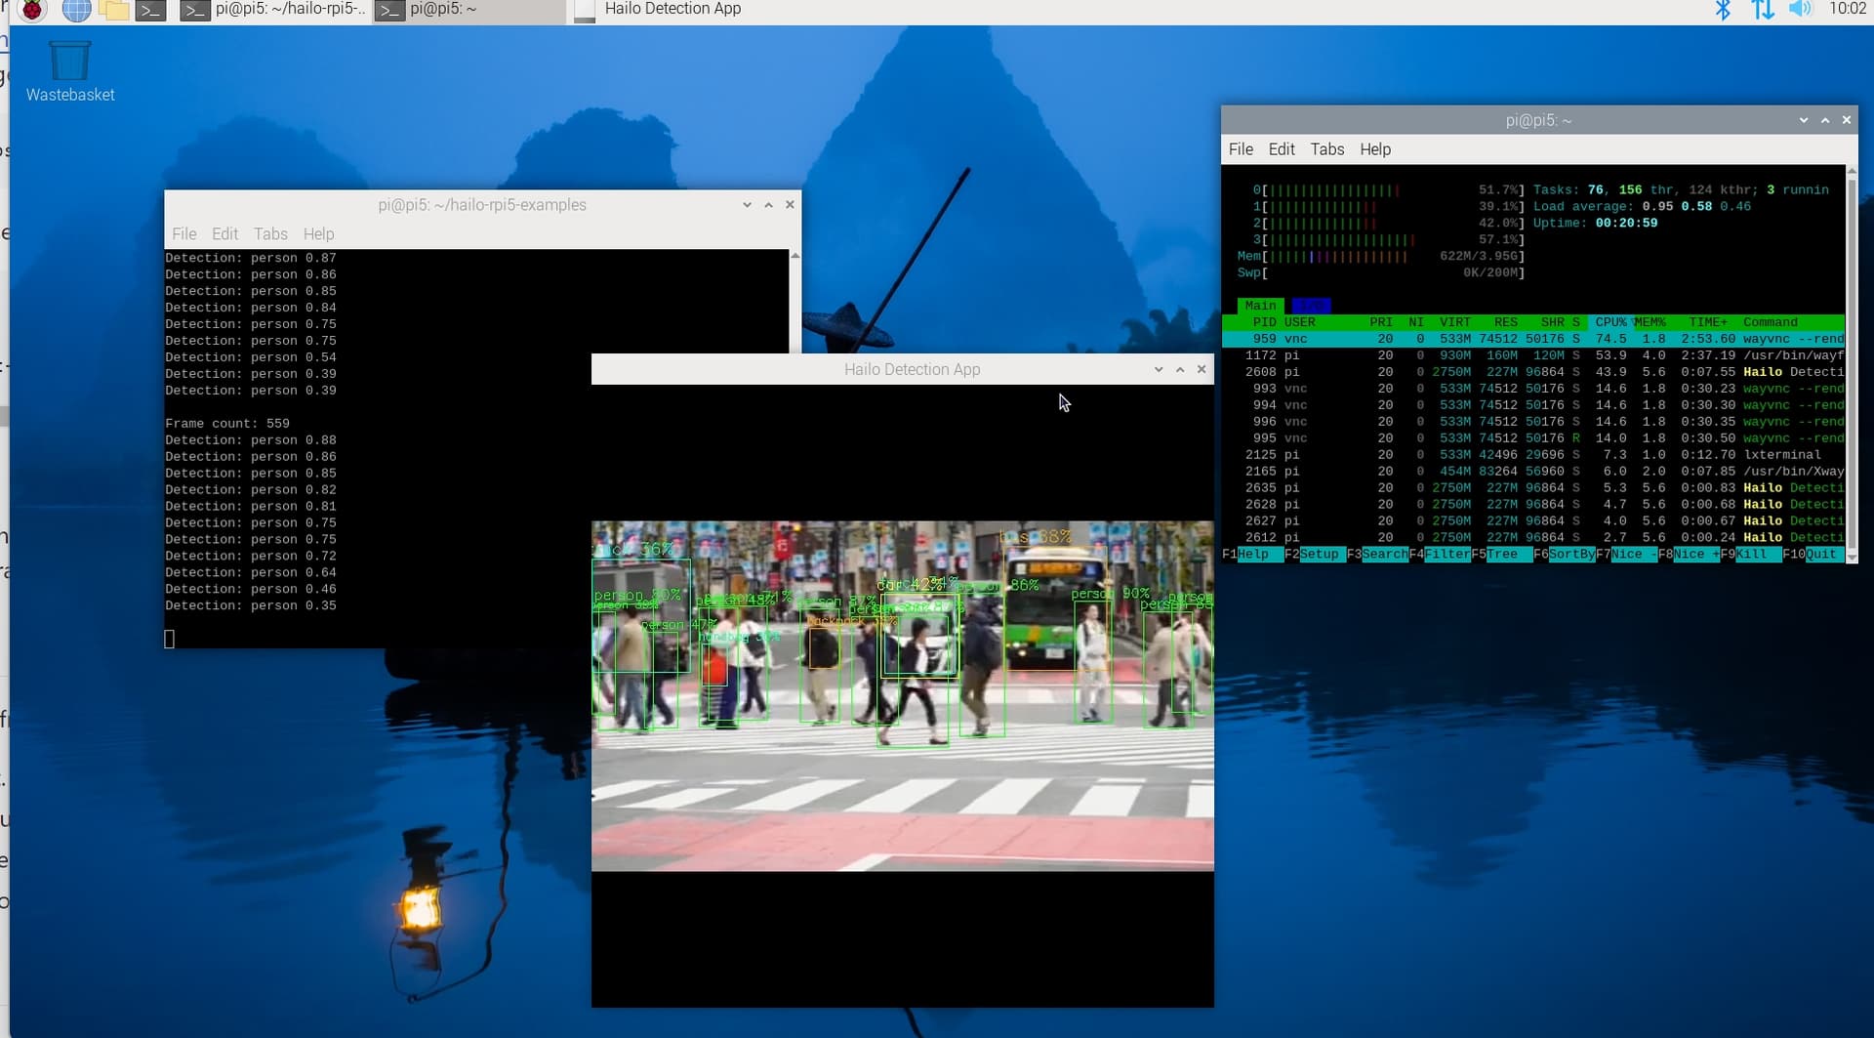The width and height of the screenshot is (1874, 1038).
Task: Open the Raspberry Pi applications menu
Action: point(32,10)
